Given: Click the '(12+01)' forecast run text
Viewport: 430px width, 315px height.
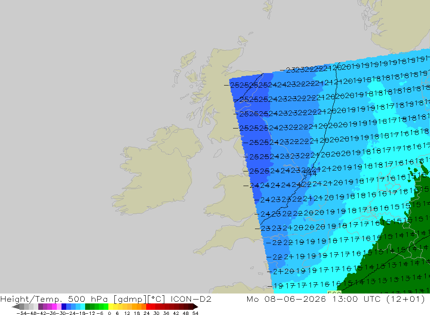Looking at the screenshot, I should pyautogui.click(x=405, y=299).
